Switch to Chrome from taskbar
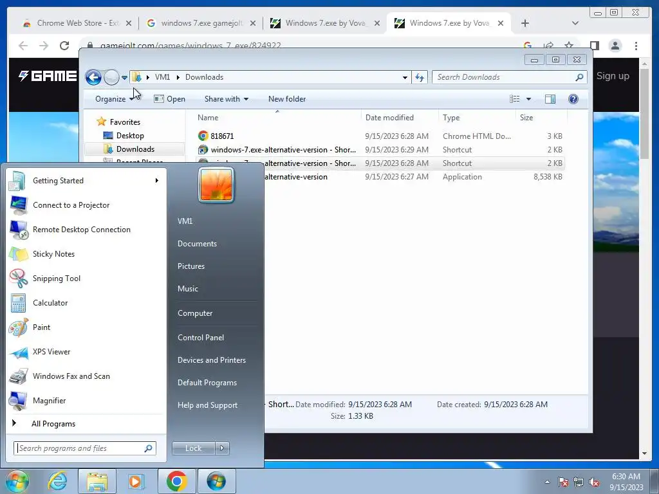Viewport: 659px width, 494px height. click(x=177, y=481)
